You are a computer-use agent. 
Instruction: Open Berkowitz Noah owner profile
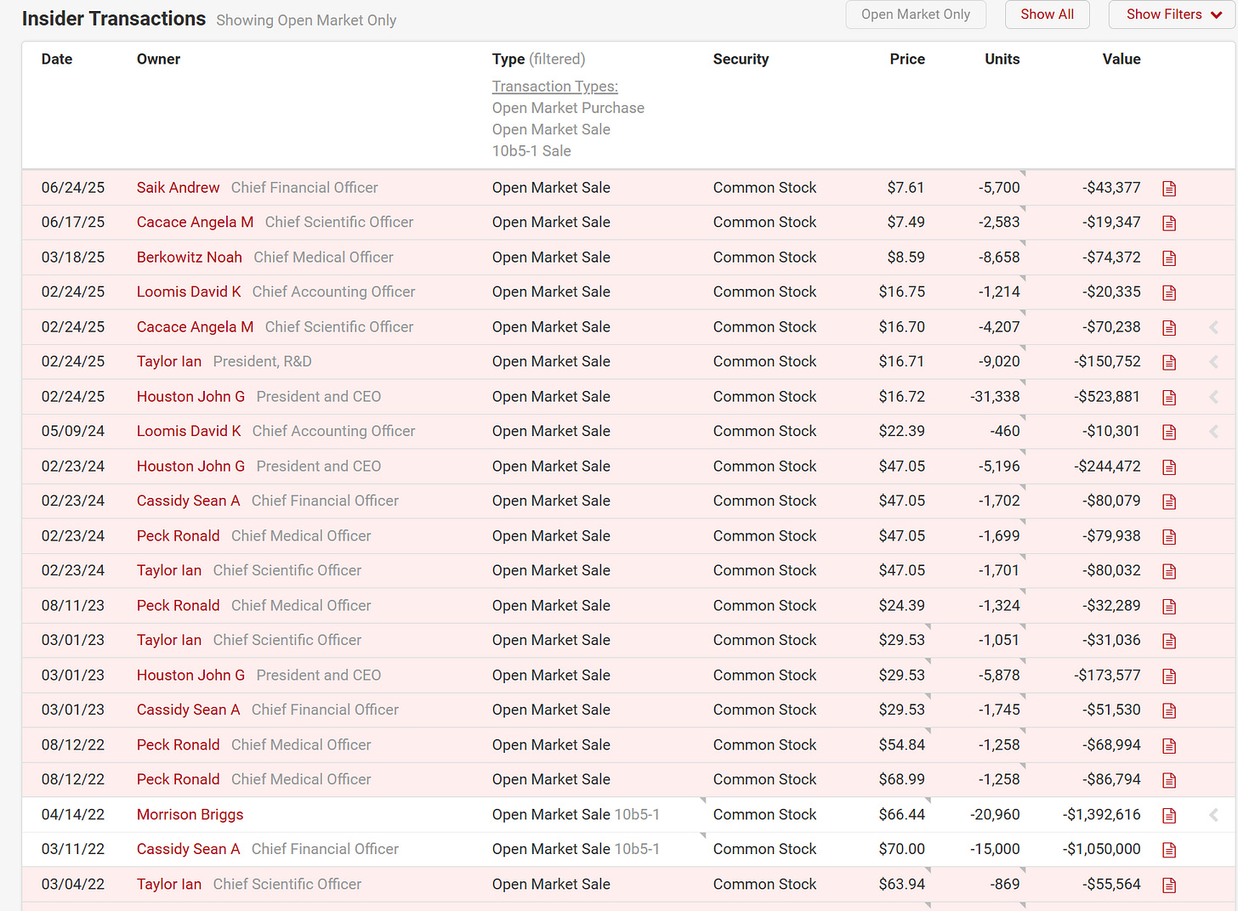pyautogui.click(x=190, y=257)
